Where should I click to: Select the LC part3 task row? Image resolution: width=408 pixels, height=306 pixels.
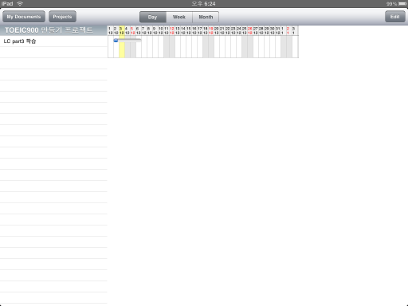pos(53,41)
